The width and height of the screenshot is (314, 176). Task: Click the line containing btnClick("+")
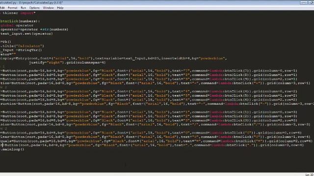point(155,83)
